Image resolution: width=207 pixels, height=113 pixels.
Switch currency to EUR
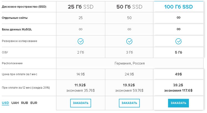pyautogui.click(x=34, y=103)
